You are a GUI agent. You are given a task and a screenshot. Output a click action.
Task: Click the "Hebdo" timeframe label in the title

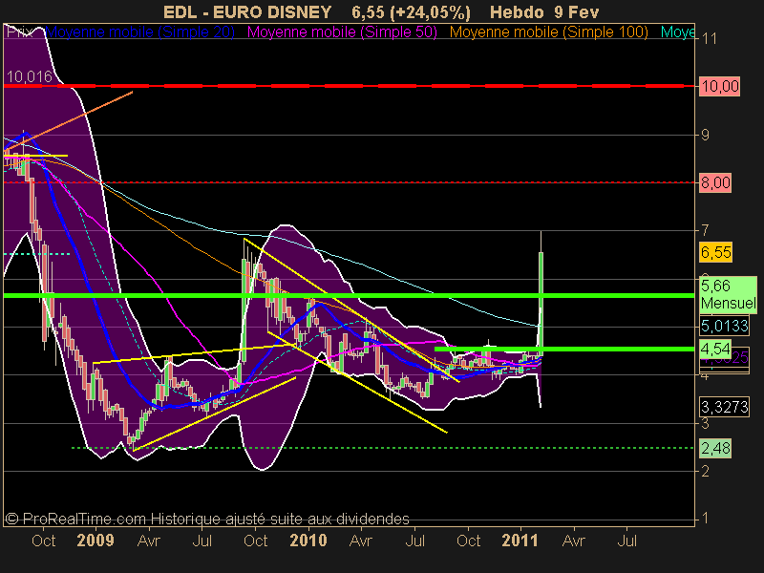[517, 11]
